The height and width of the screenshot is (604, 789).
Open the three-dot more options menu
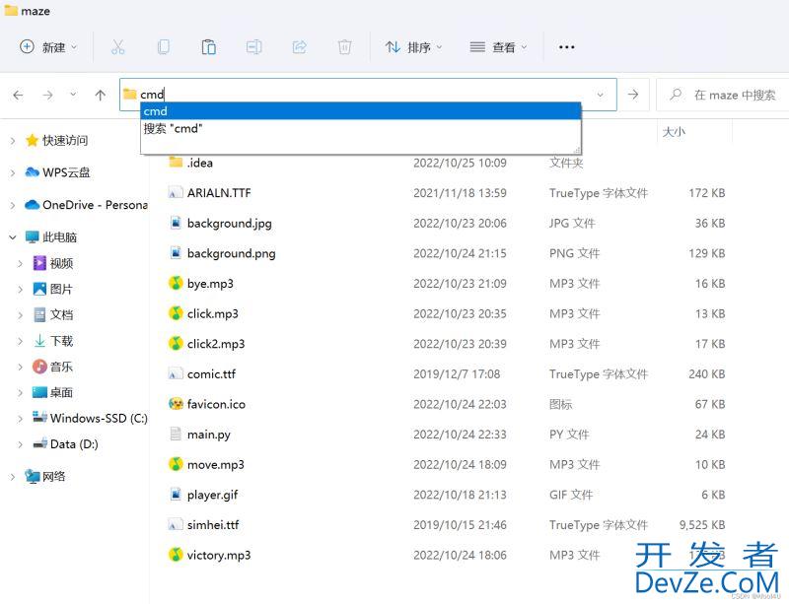(x=566, y=47)
